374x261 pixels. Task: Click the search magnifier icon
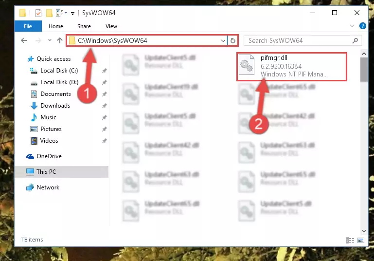355,40
